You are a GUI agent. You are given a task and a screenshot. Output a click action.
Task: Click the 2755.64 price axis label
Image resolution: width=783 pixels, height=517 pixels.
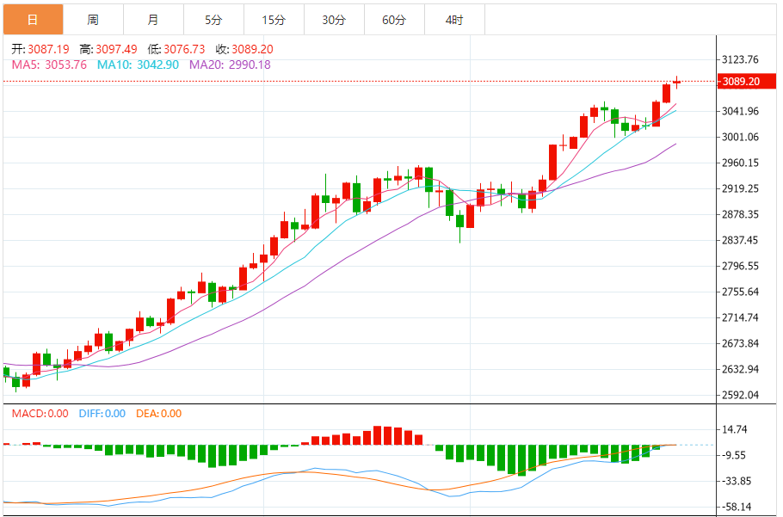(x=740, y=292)
